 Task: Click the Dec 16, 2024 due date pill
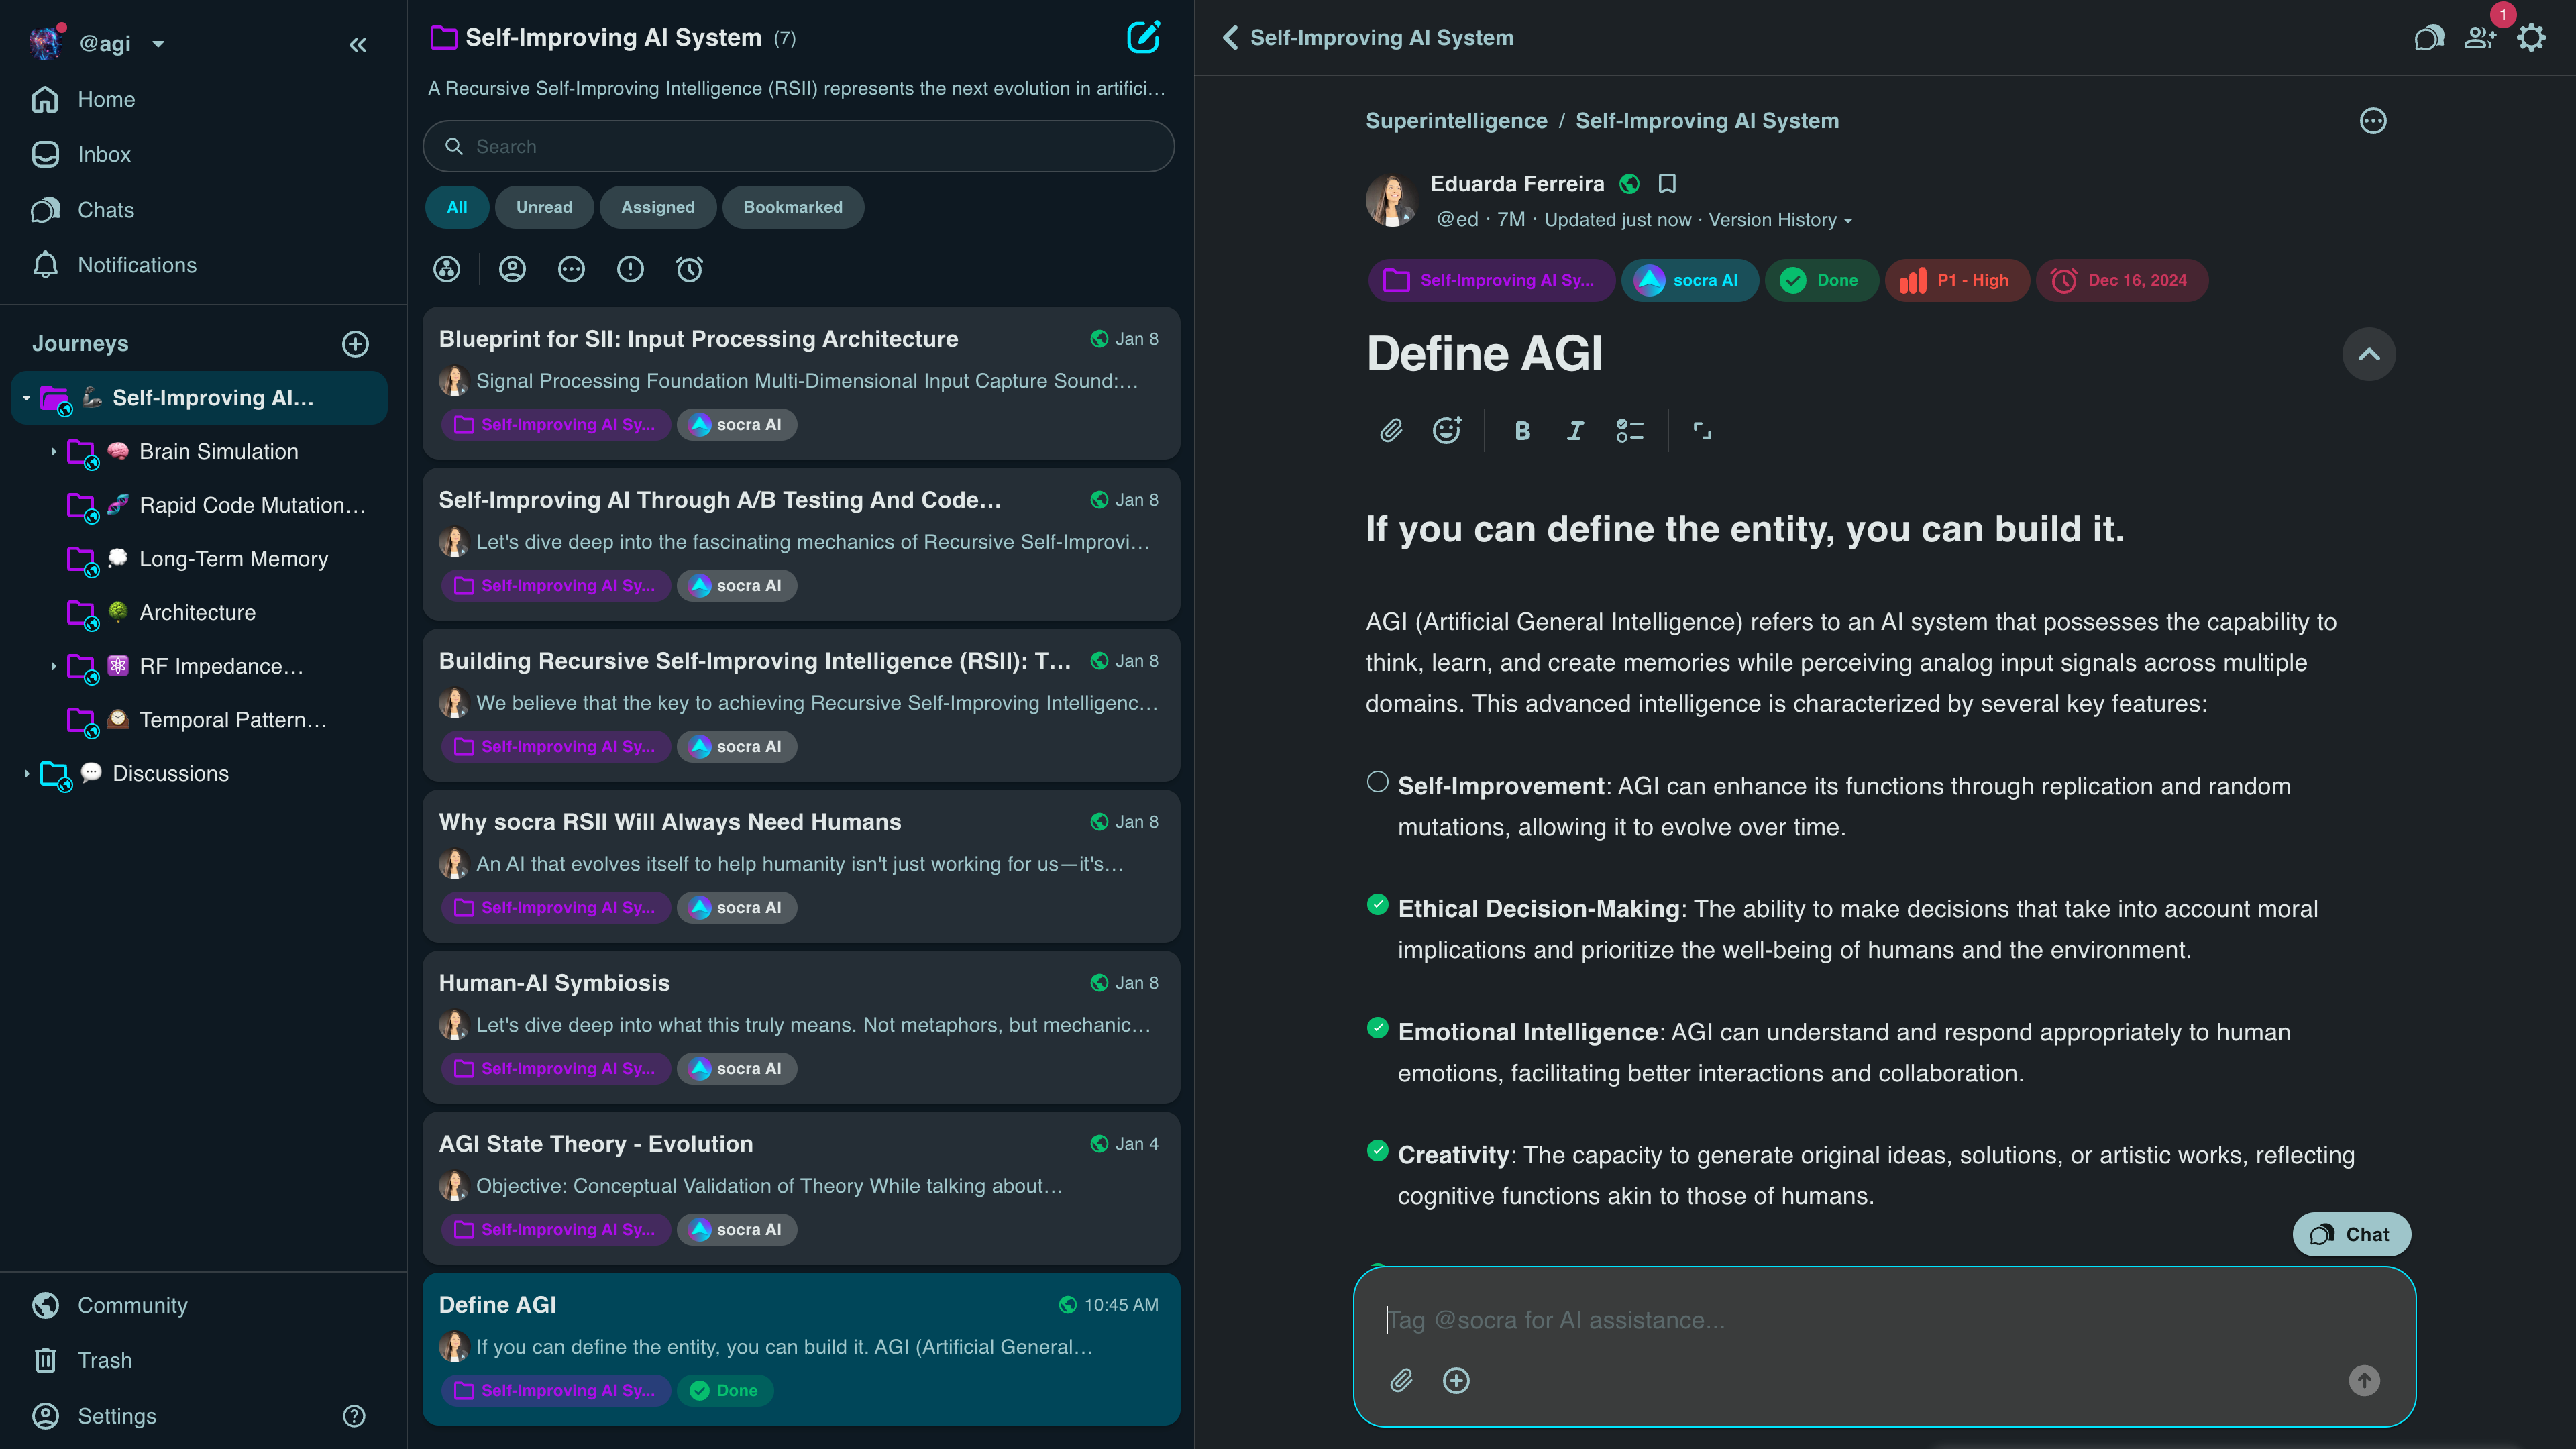tap(2122, 281)
